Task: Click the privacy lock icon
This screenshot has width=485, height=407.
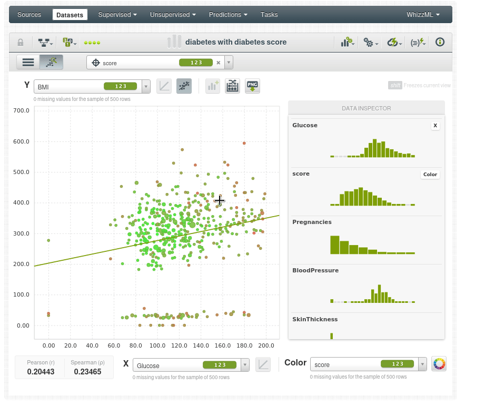Action: coord(21,43)
